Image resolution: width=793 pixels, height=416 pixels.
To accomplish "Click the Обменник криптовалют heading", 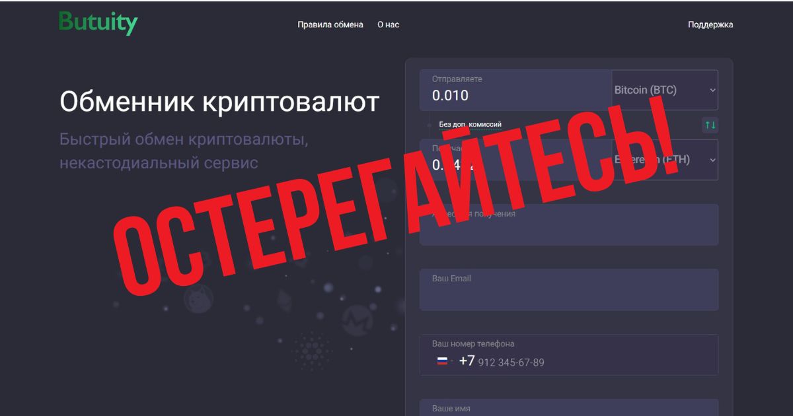I will tap(219, 102).
